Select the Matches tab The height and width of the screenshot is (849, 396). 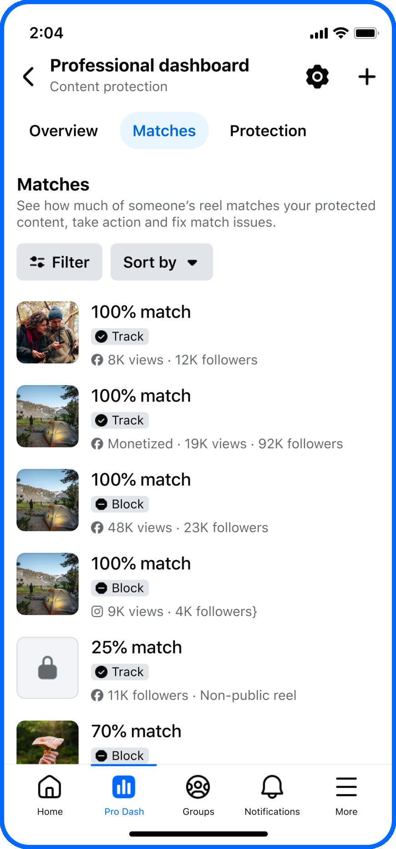click(x=164, y=131)
